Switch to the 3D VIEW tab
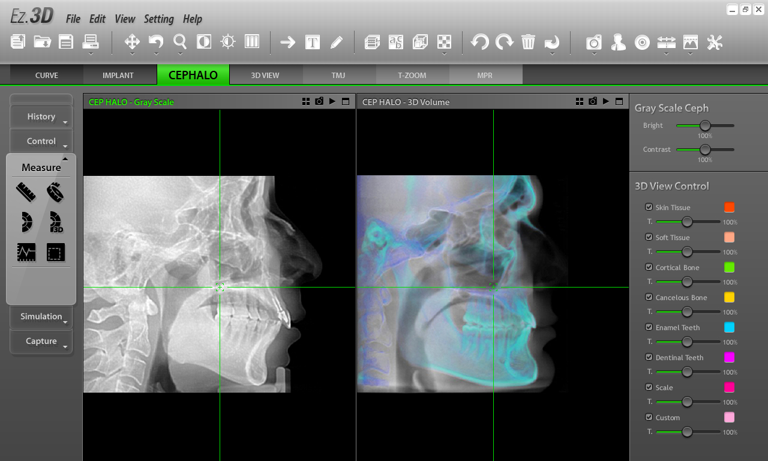768x461 pixels. (265, 75)
